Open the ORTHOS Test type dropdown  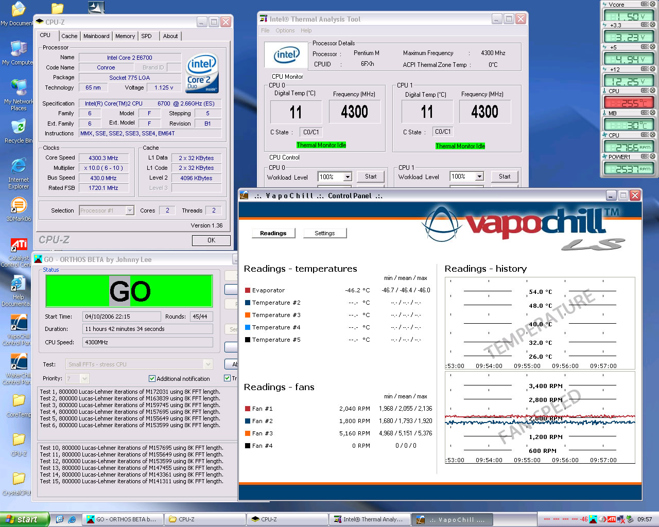pyautogui.click(x=208, y=364)
